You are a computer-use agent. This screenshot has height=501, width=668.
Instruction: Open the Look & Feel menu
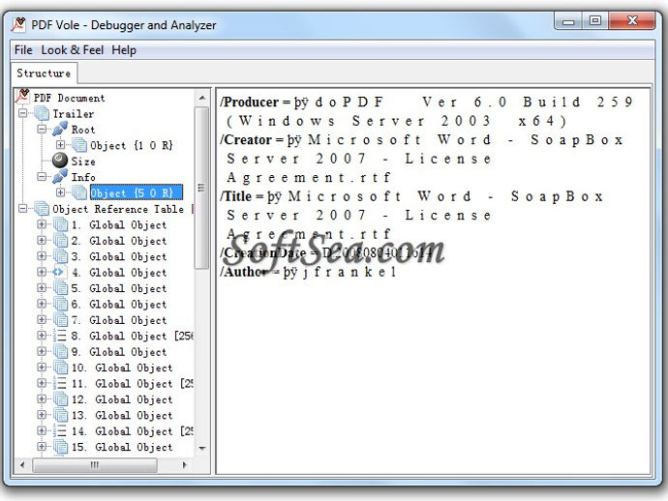coord(72,49)
